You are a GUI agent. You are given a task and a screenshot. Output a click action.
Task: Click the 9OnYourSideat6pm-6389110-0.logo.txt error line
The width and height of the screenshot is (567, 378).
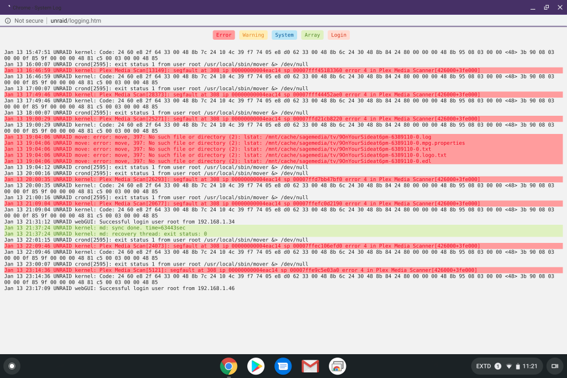[x=283, y=155]
